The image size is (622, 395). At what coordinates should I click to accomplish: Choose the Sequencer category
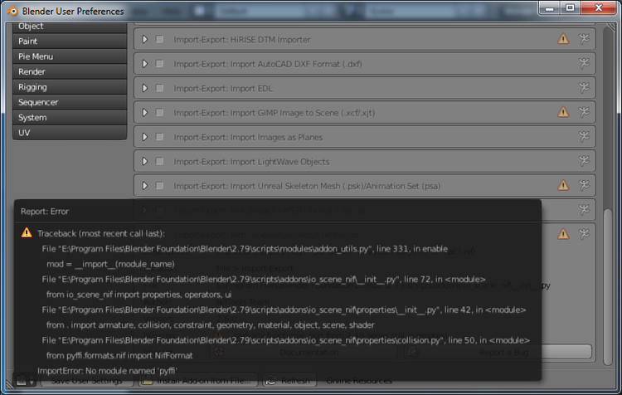pyautogui.click(x=70, y=102)
